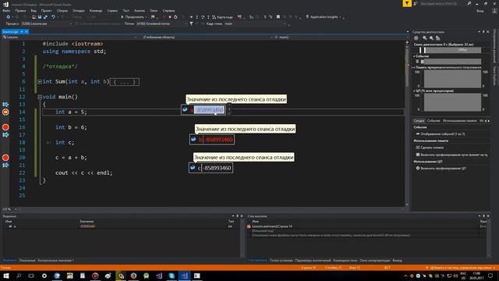Viewport: 499px width, 281px height.
Task: Click the Undo arrow icon
Action: point(54,17)
